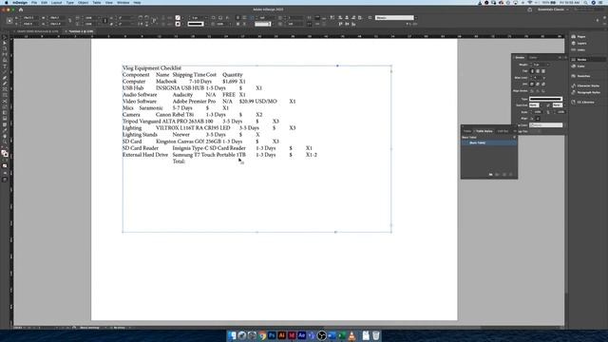Open the Essentials Classic workspace dropdown
Image resolution: width=608 pixels, height=342 pixels.
coord(553,9)
